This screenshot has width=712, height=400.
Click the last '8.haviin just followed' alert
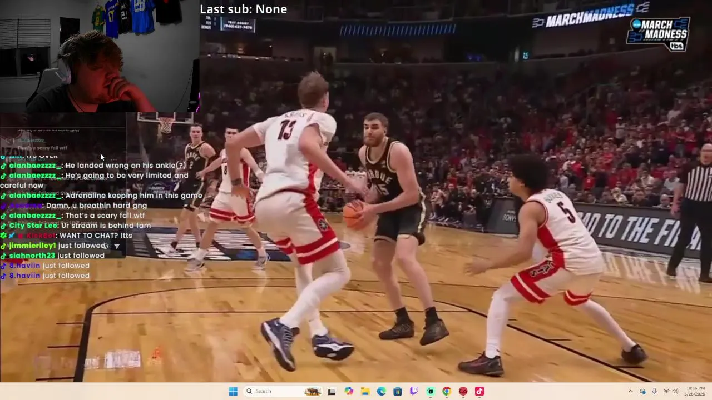tap(45, 275)
